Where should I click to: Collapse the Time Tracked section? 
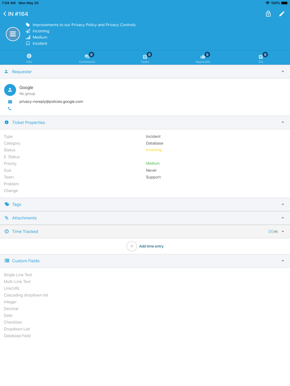[x=282, y=231]
